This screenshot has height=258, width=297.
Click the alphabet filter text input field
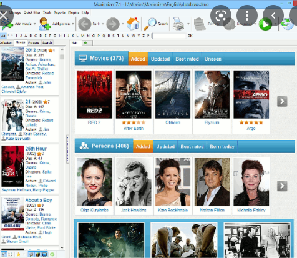169,36
